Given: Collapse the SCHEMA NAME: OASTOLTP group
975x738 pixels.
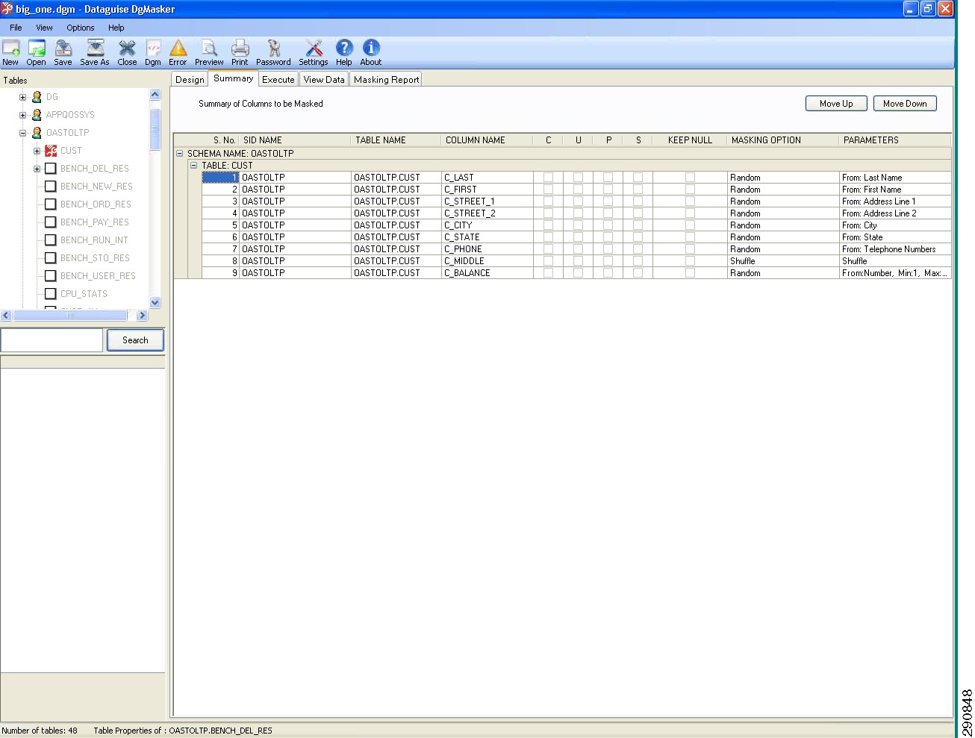Looking at the screenshot, I should [x=179, y=153].
